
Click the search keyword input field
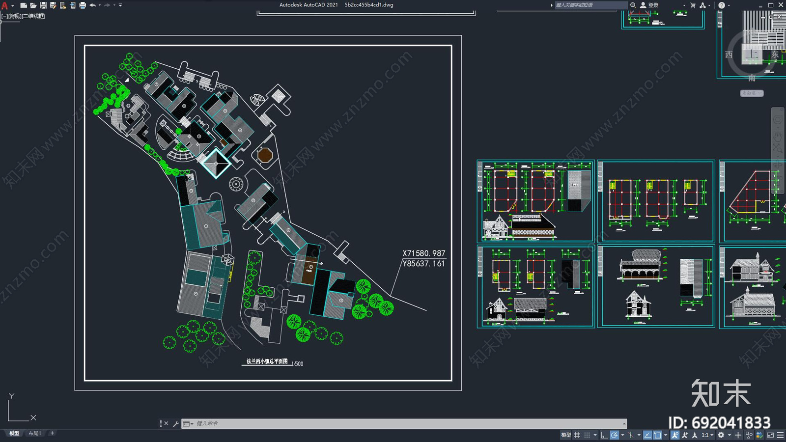pyautogui.click(x=591, y=5)
